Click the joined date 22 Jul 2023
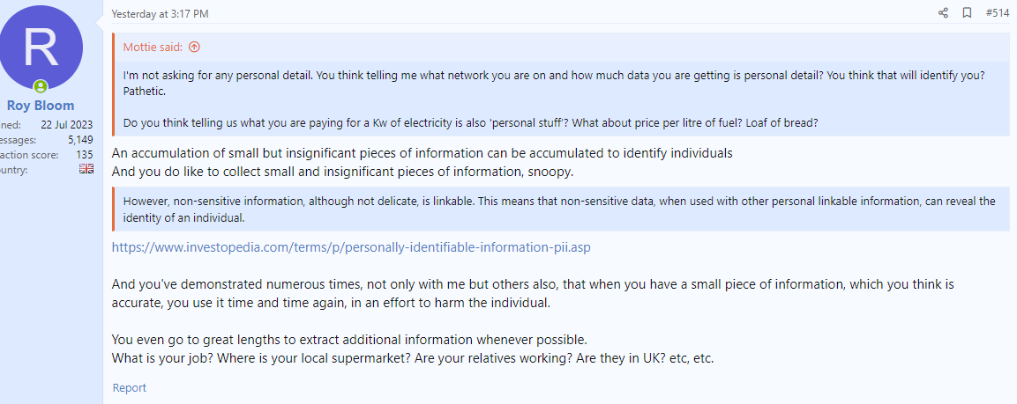1017x404 pixels. 66,124
